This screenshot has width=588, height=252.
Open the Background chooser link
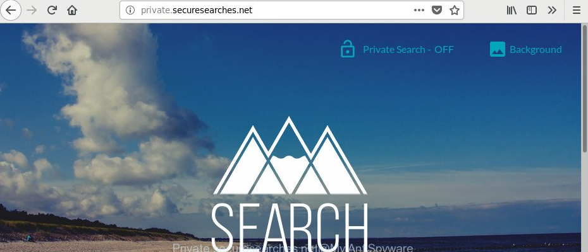536,49
